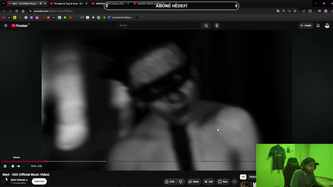Viewport: 333px width, 187px height.
Task: View site information icon in address bar
Action: click(30, 11)
